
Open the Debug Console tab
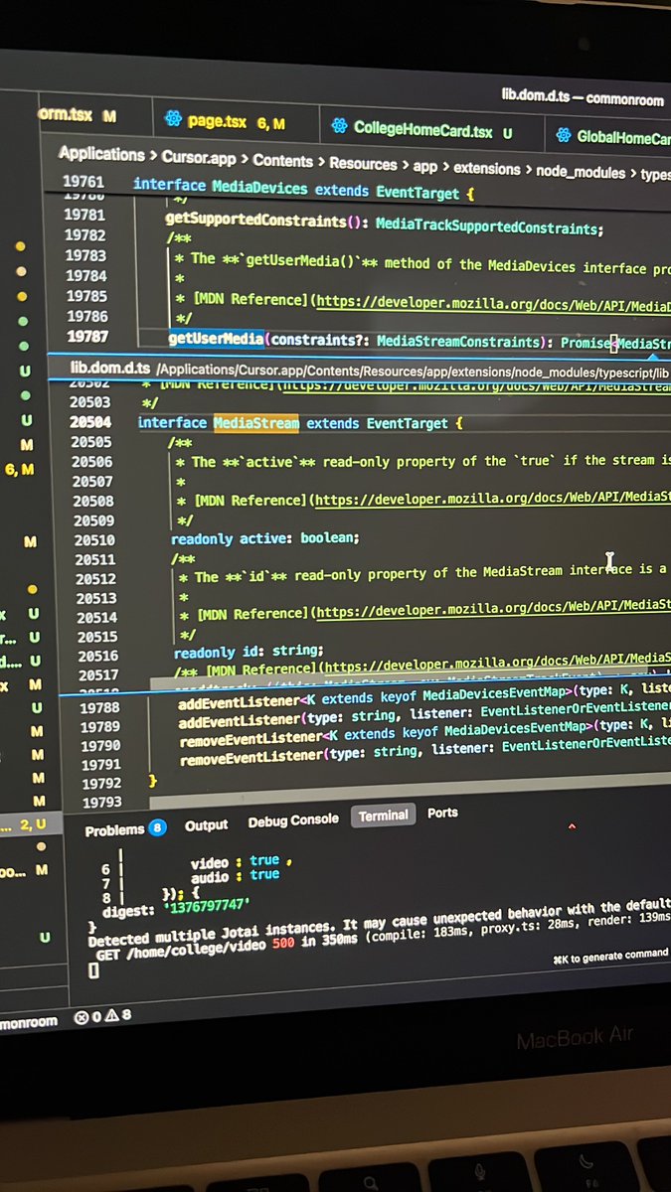point(293,820)
